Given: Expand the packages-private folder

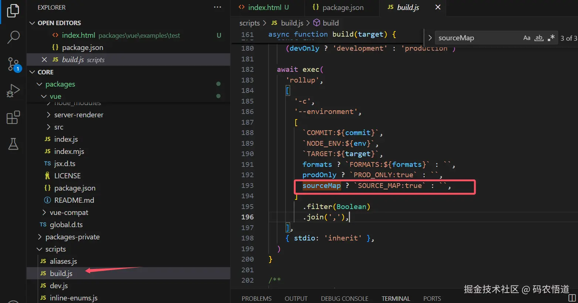Looking at the screenshot, I should [x=40, y=237].
